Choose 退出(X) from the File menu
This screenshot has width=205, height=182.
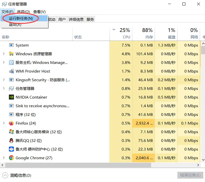coord(24,24)
